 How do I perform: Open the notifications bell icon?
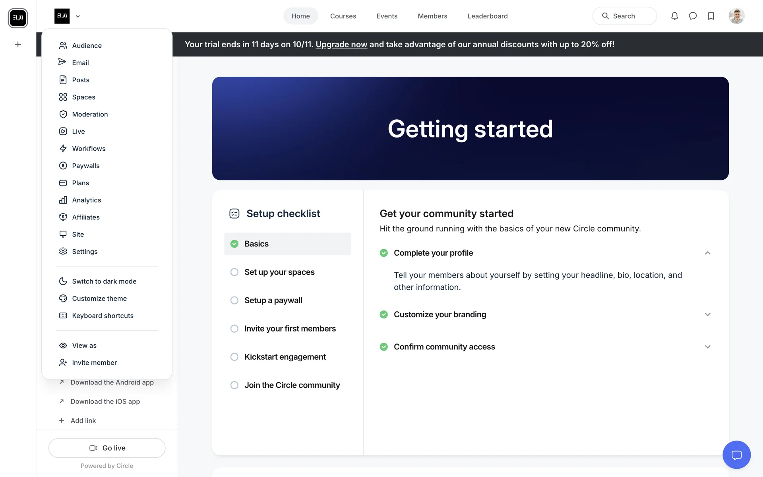(x=674, y=16)
